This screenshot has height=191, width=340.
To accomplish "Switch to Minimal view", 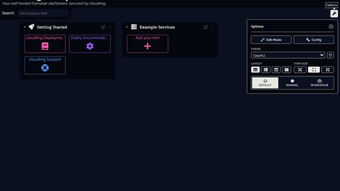I will click(292, 83).
